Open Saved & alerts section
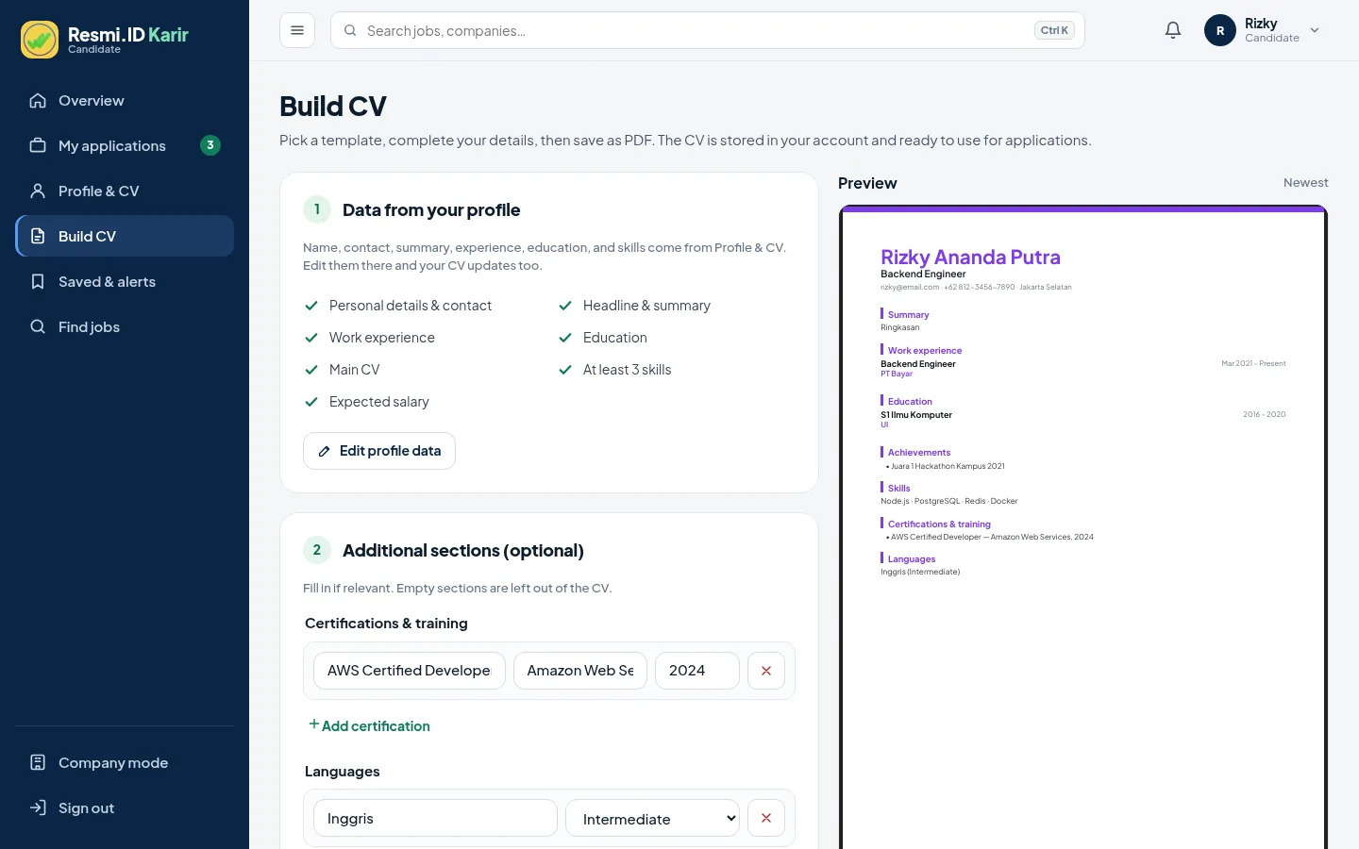The image size is (1359, 849). [125, 281]
